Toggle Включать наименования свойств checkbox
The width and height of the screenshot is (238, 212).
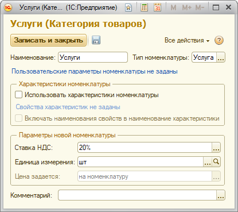tap(18, 118)
